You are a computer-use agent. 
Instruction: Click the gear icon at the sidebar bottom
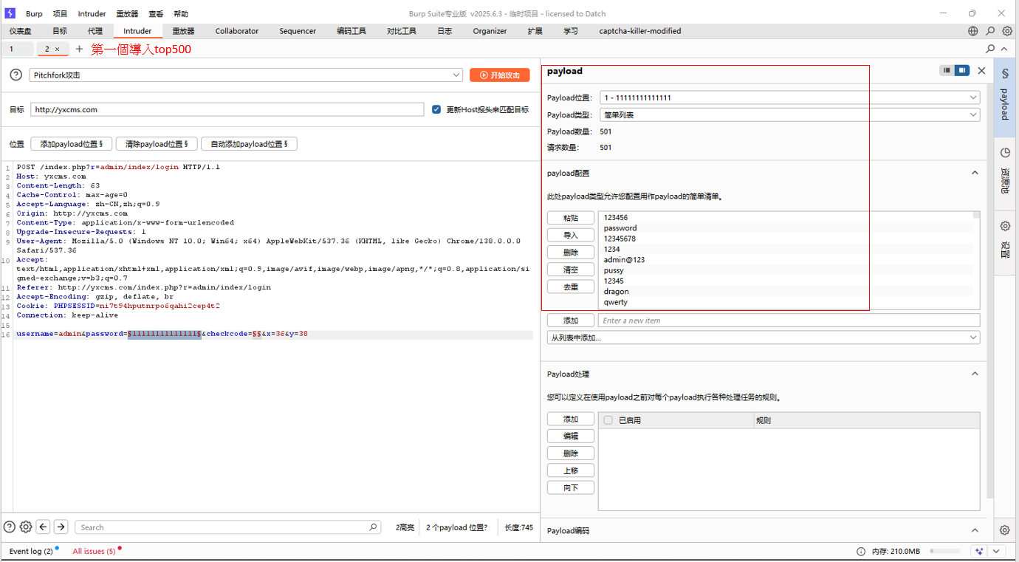coord(1004,530)
